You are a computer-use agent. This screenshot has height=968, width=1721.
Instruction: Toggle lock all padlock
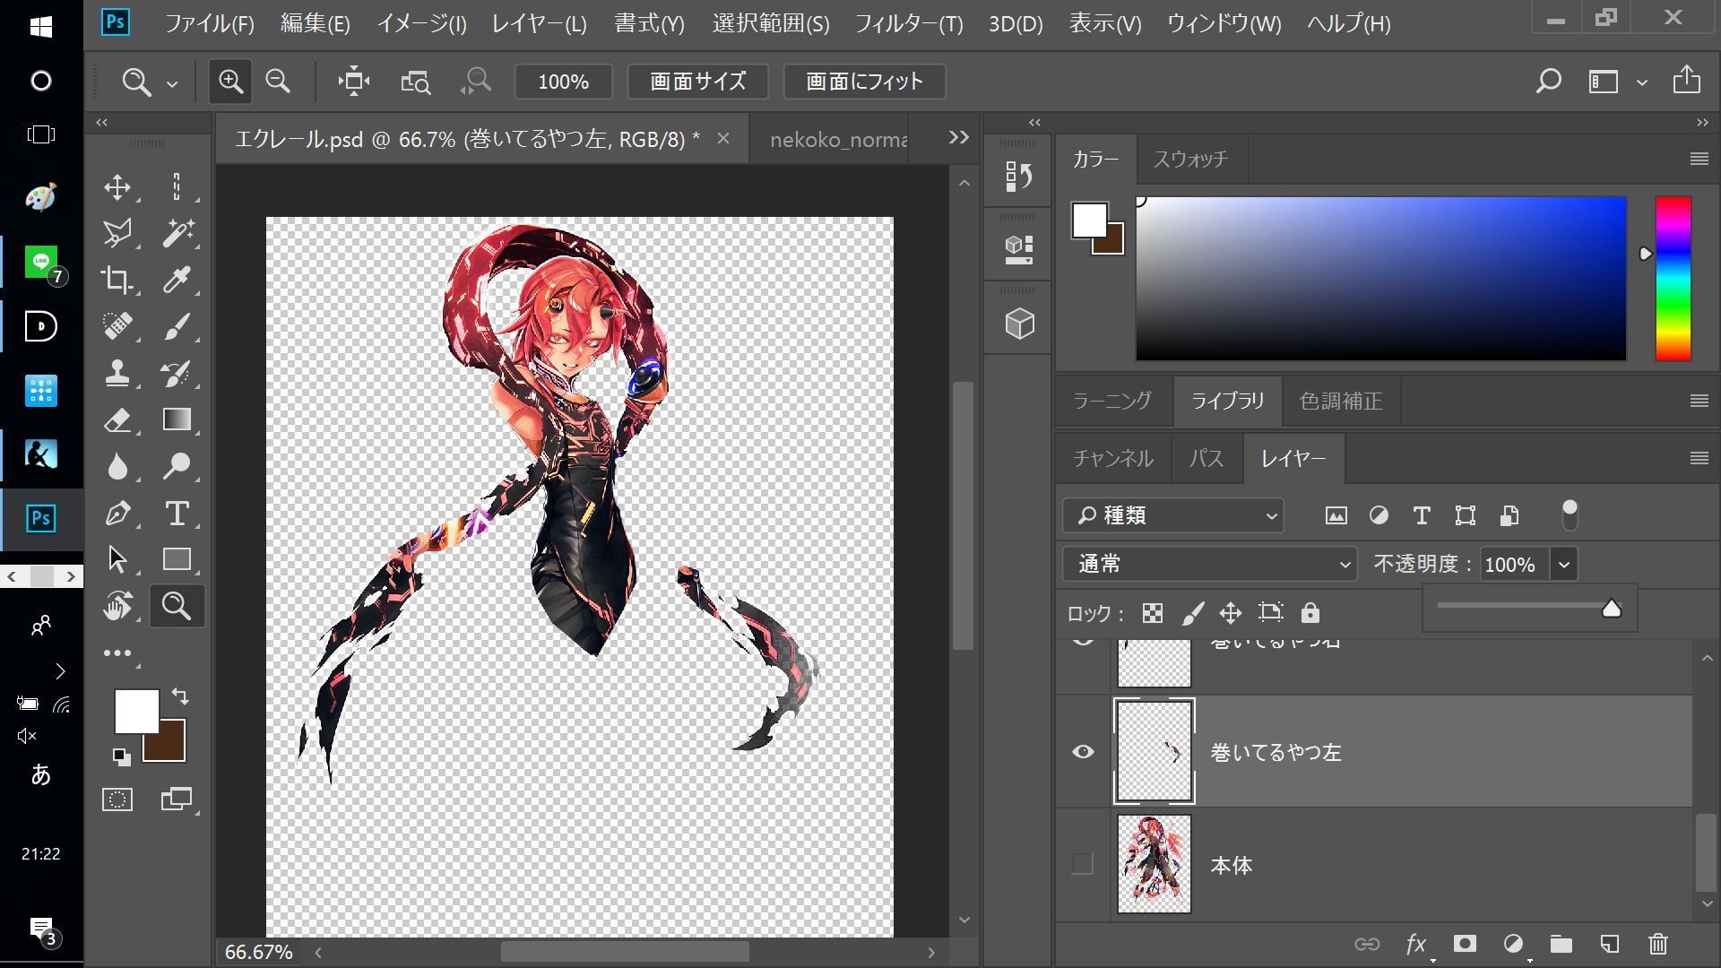[1310, 613]
